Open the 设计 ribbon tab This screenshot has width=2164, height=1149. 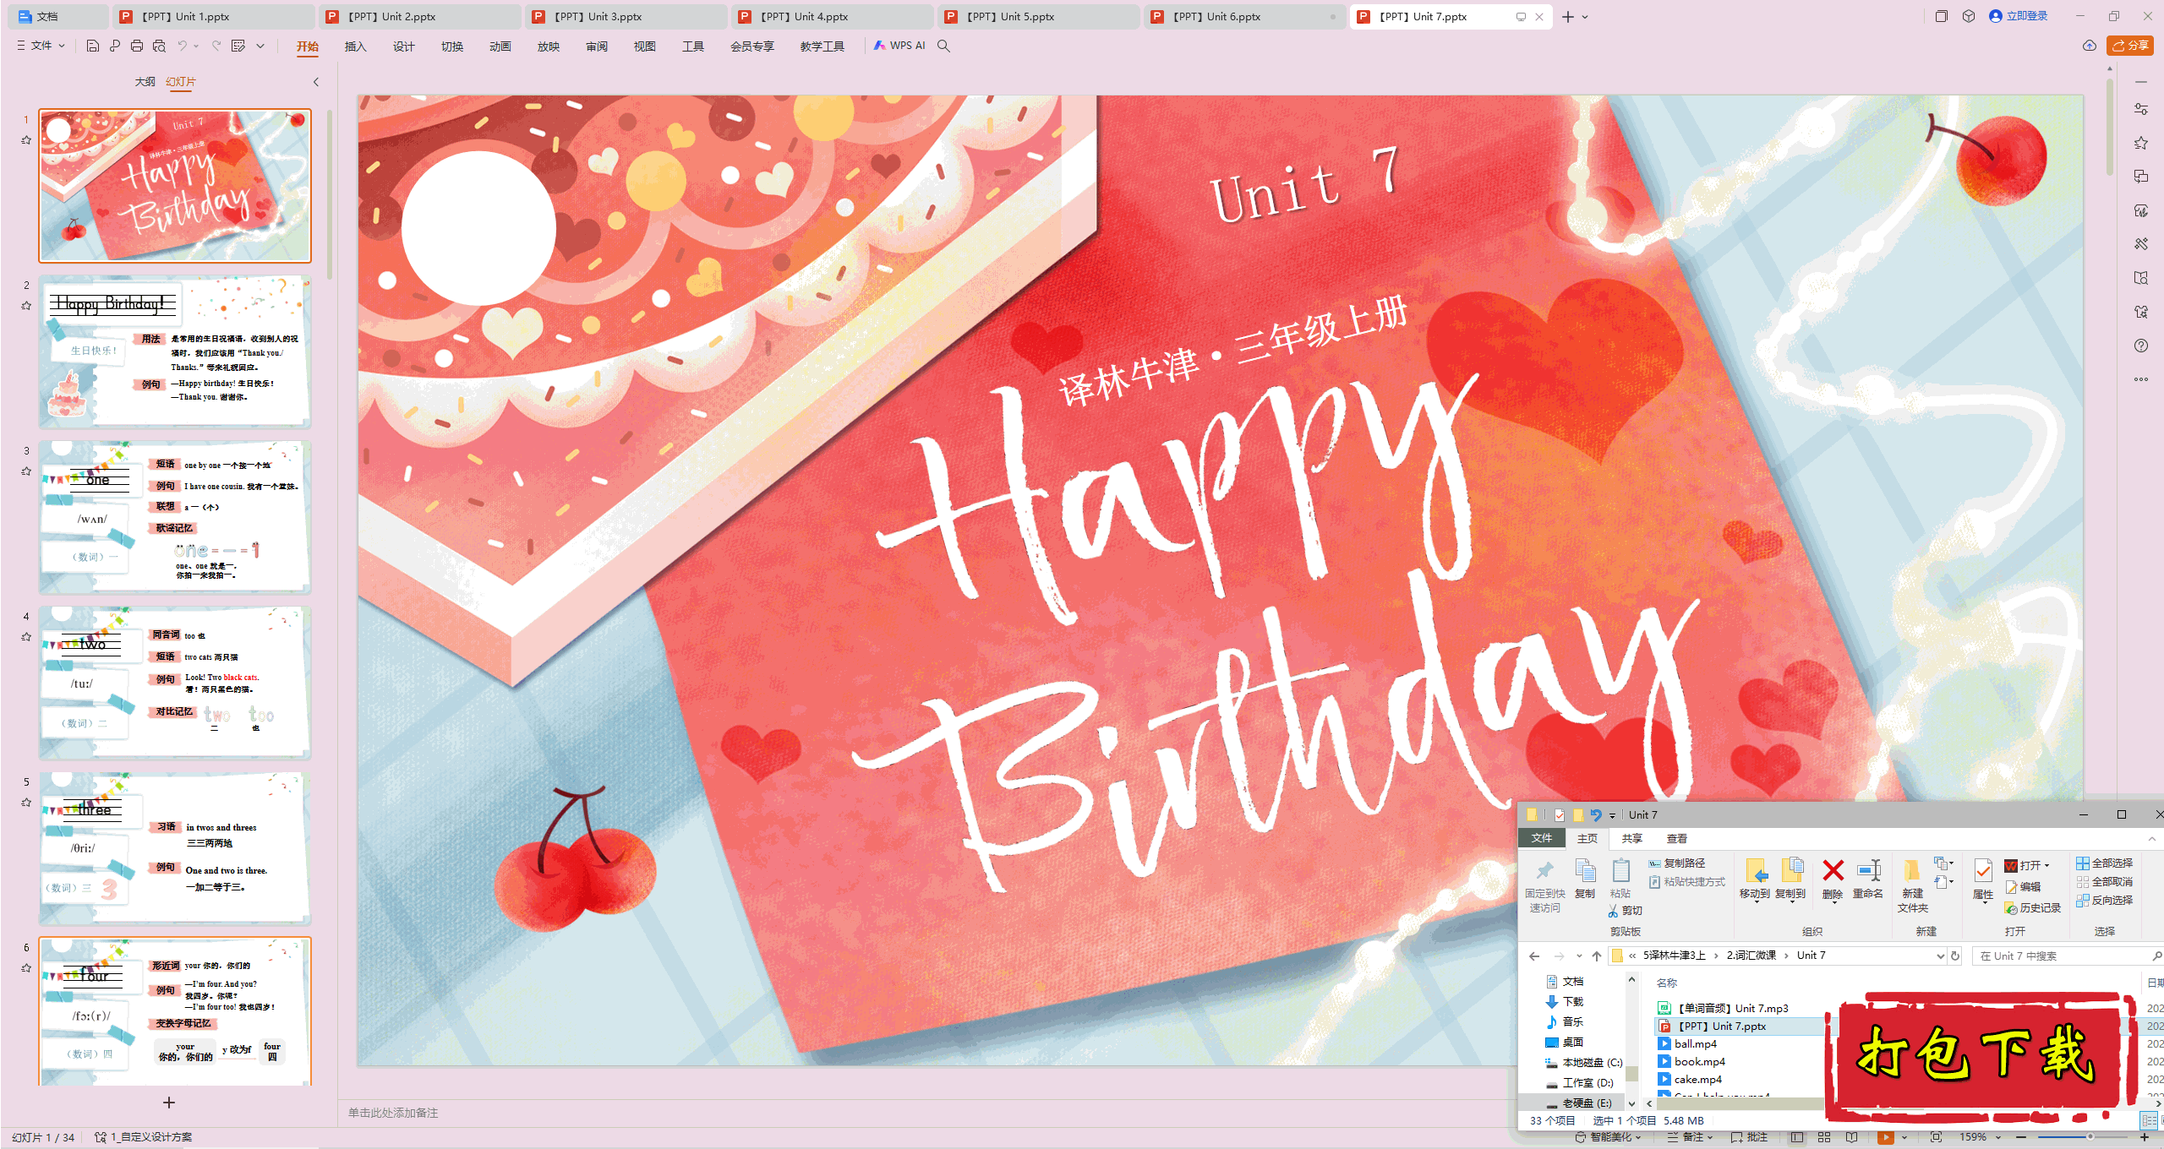[x=403, y=46]
